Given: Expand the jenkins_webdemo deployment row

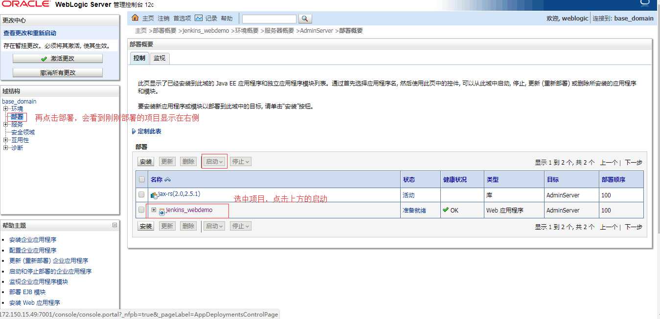Looking at the screenshot, I should click(x=154, y=210).
